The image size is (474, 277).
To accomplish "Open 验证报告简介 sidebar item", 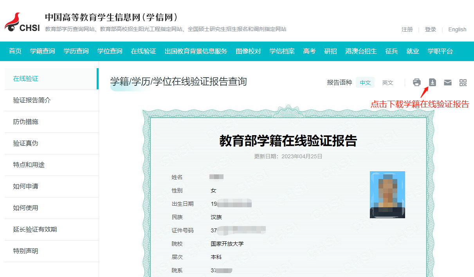I will (x=51, y=100).
